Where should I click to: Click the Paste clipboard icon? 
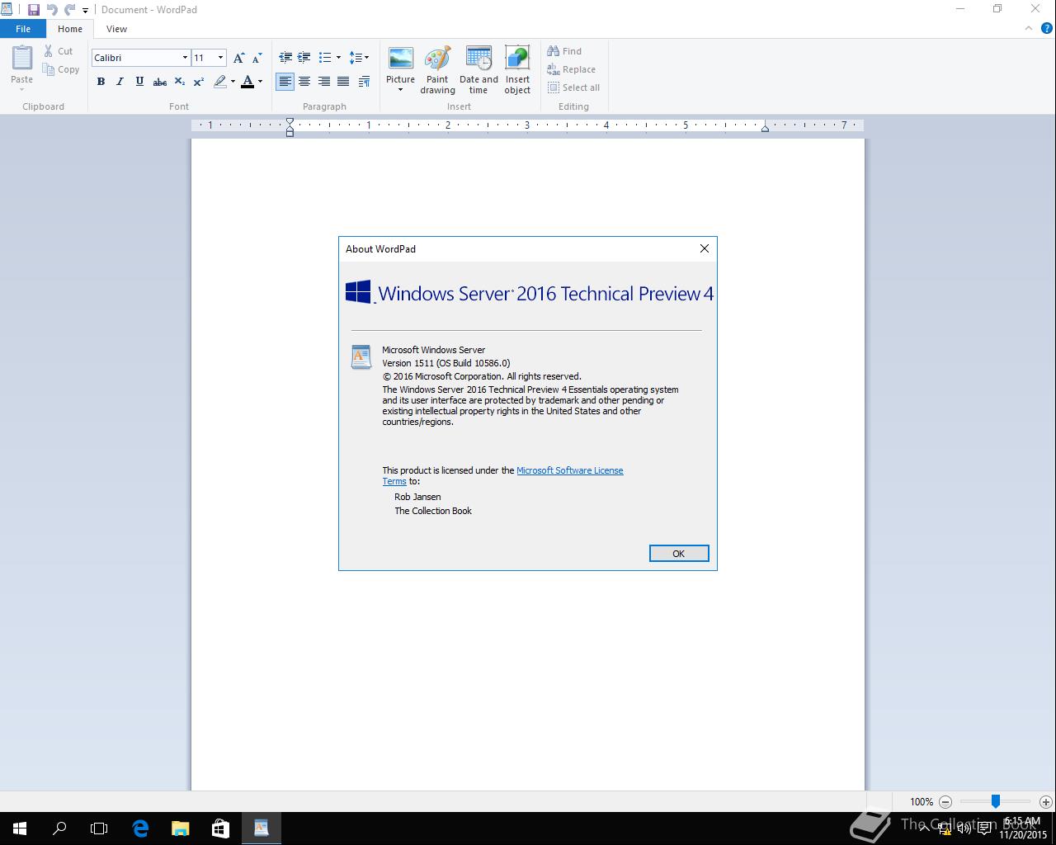pyautogui.click(x=22, y=58)
